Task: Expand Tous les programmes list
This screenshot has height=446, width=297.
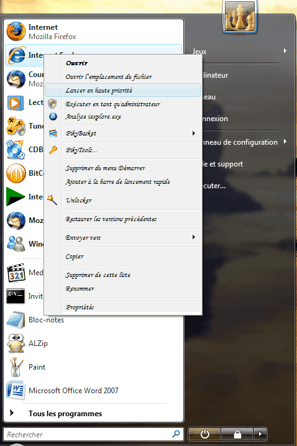Action: (x=65, y=414)
